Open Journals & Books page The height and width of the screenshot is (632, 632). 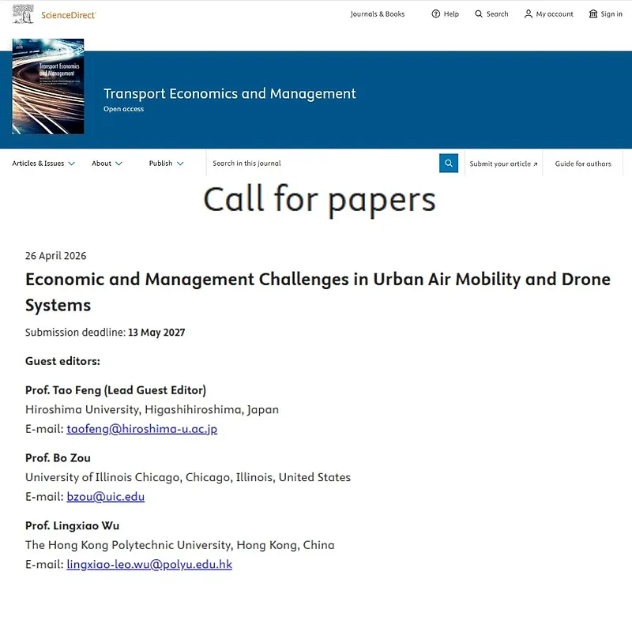coord(378,14)
